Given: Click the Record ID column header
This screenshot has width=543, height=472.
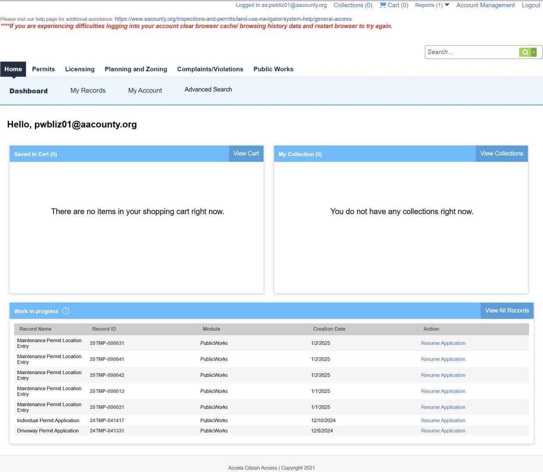Looking at the screenshot, I should coord(104,329).
